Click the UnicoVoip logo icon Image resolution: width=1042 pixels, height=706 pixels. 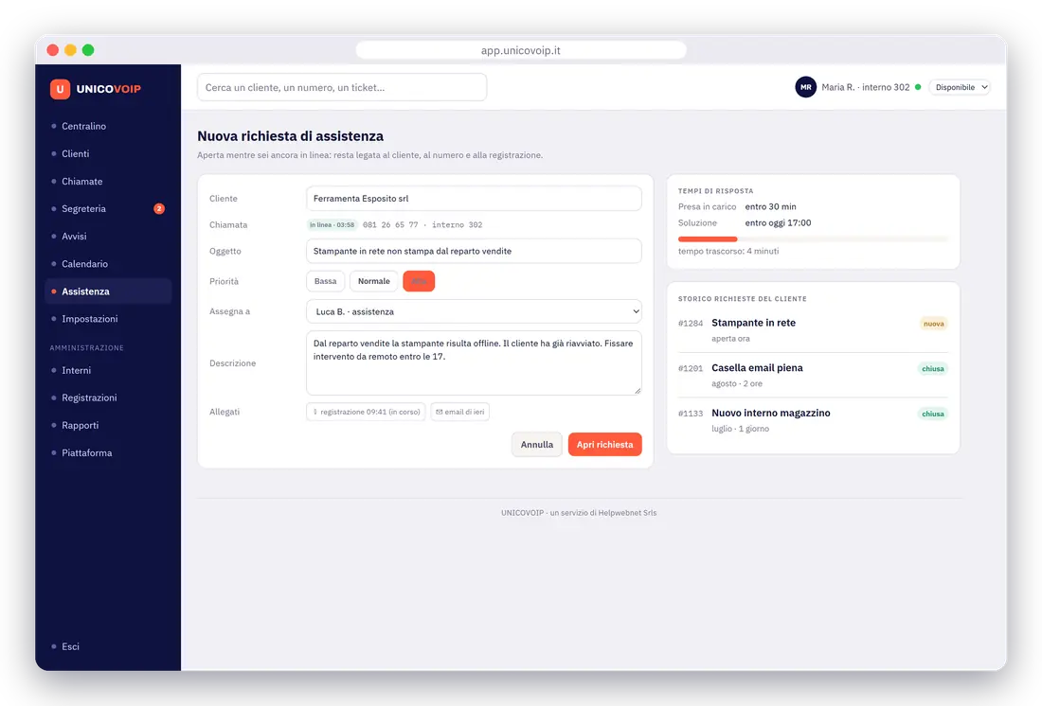tap(60, 89)
